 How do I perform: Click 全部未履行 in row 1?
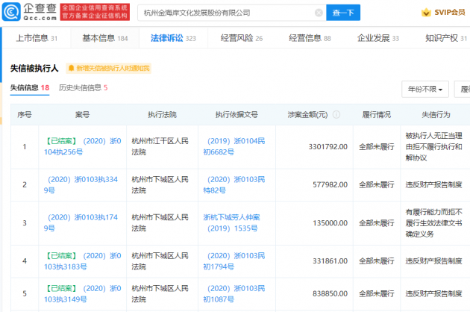click(377, 147)
